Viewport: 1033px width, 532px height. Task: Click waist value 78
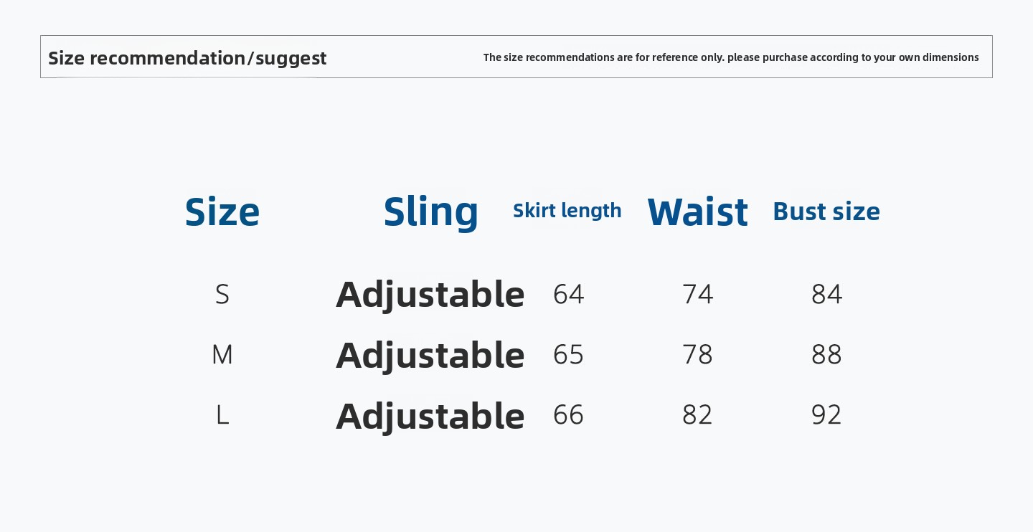[x=697, y=354]
